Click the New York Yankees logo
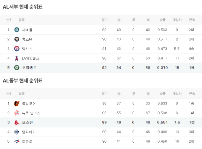Screen dimensions: 202x149 (17, 113)
